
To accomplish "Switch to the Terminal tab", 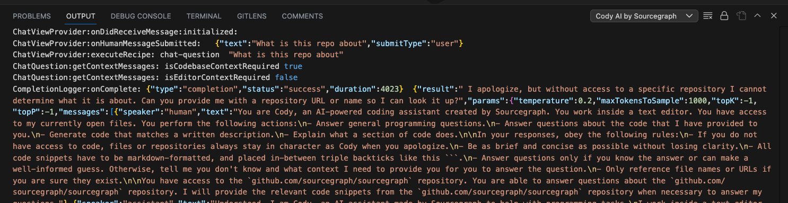I will click(204, 16).
